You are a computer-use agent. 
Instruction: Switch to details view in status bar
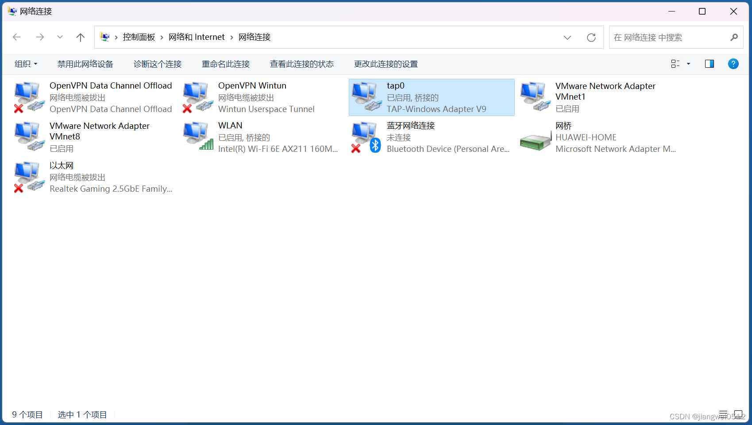coord(723,414)
